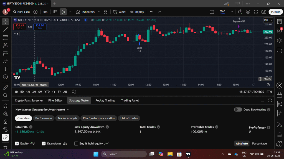Viewport: 284px width, 159px height.
Task: Take a chart snapshot with camera icon
Action: tap(264, 12)
